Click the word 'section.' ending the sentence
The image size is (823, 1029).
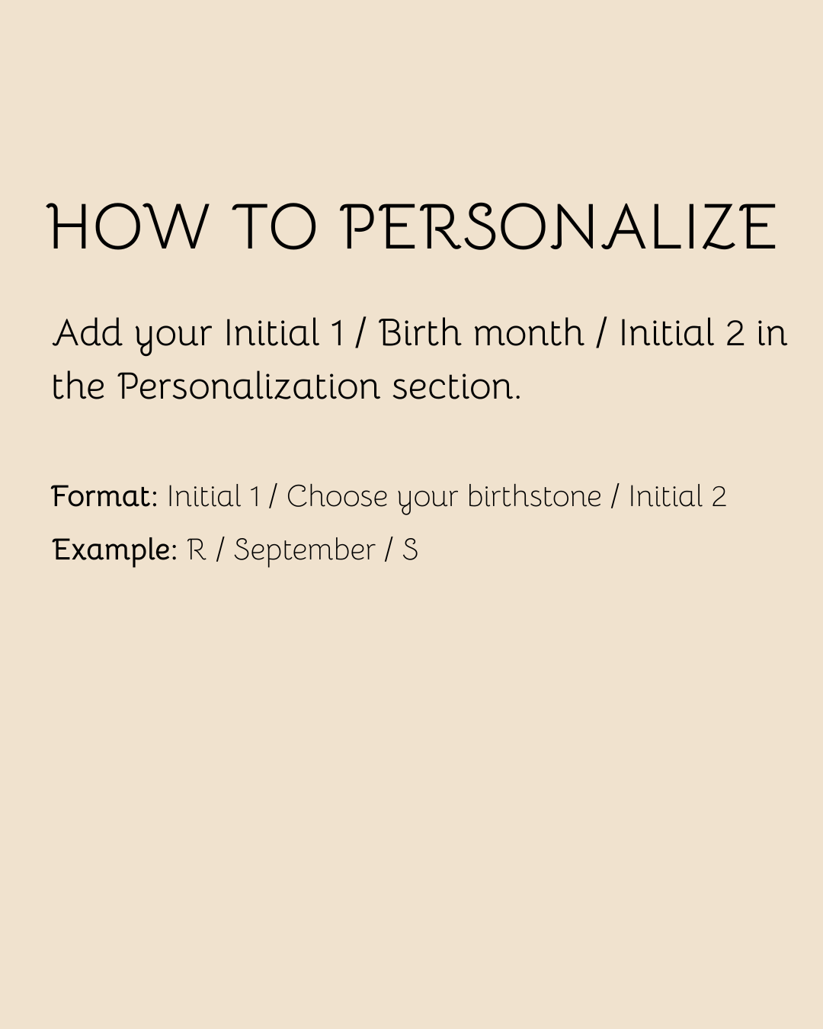point(456,386)
